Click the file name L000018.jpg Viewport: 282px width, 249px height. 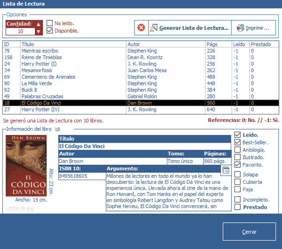20,209
